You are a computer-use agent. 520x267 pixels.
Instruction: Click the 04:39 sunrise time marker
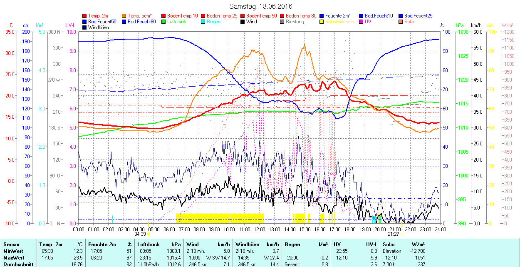139,234
